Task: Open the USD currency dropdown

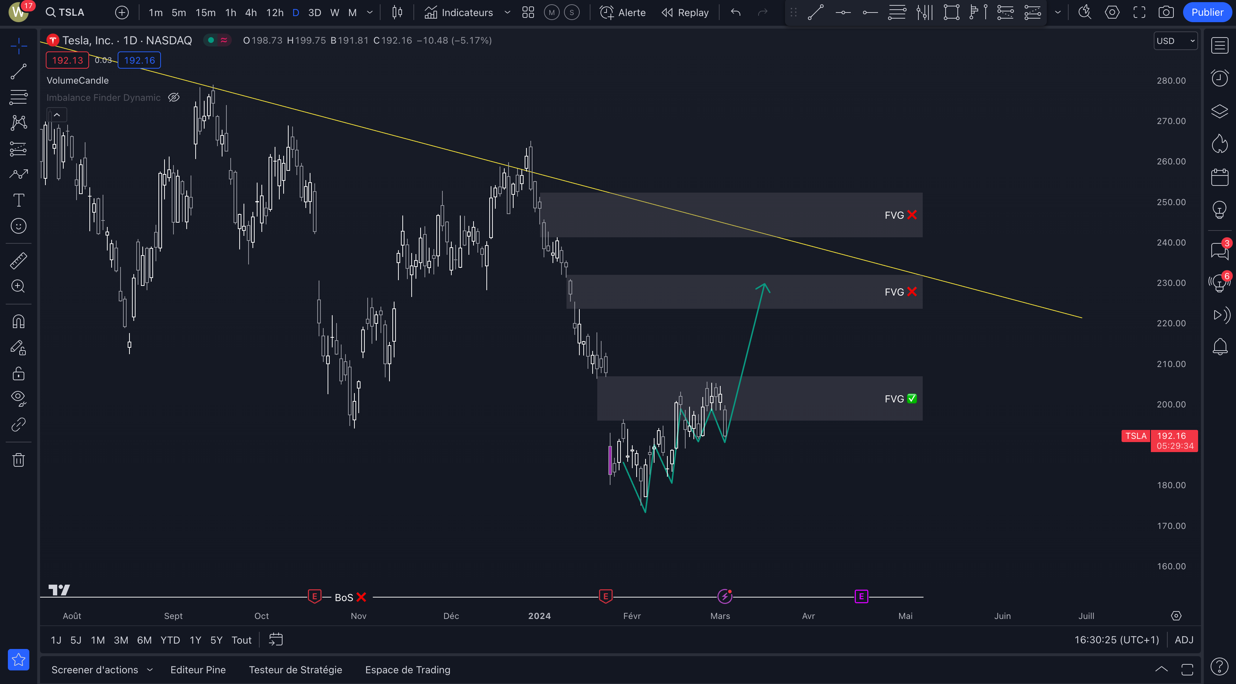Action: pyautogui.click(x=1175, y=41)
